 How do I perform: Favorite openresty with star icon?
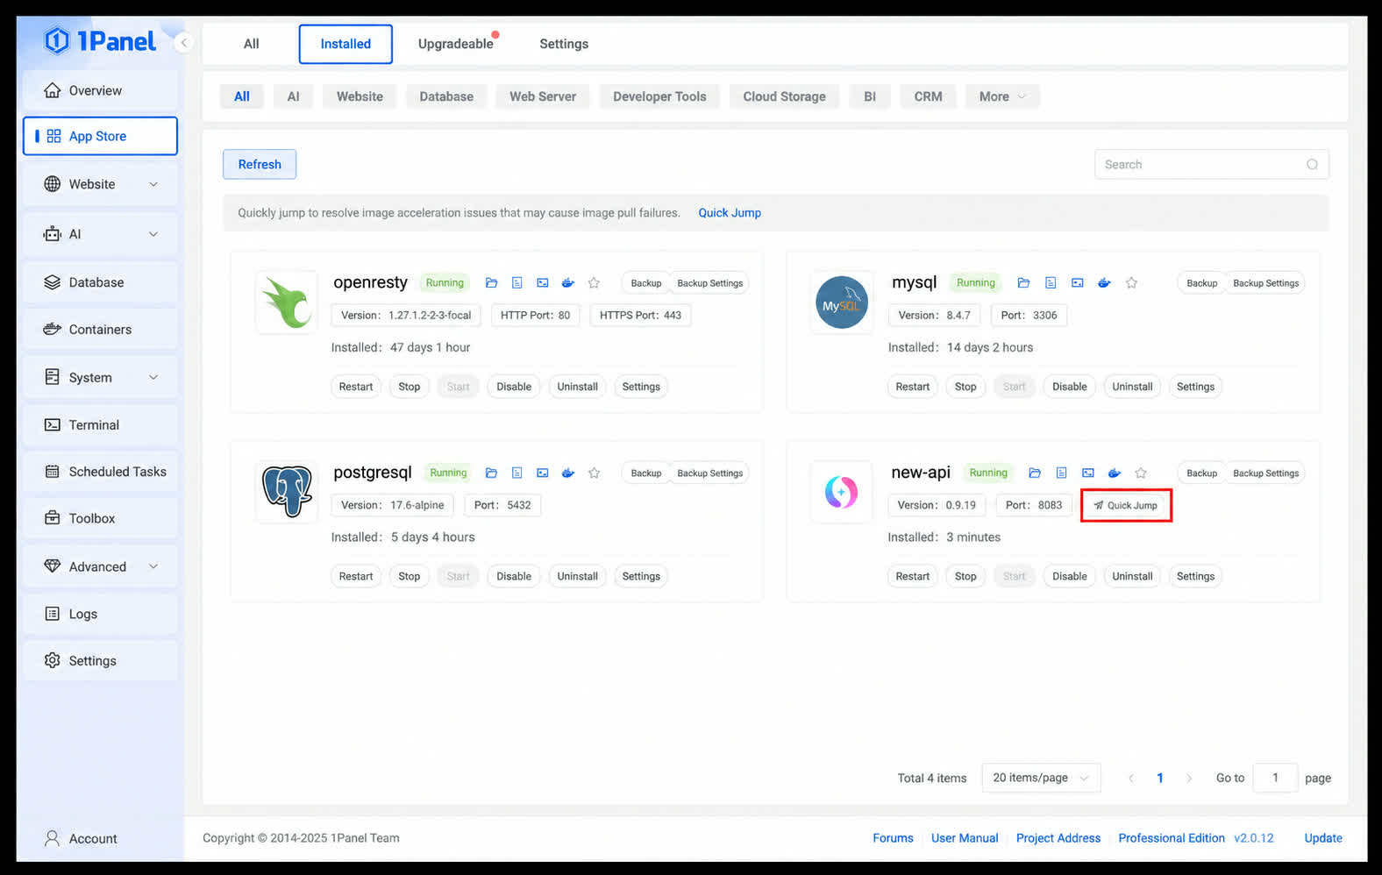tap(594, 283)
